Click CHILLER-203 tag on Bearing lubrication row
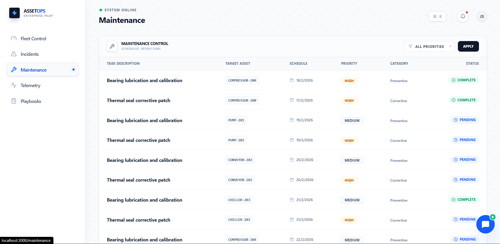Viewport: 500px width, 244px height. 239,200
